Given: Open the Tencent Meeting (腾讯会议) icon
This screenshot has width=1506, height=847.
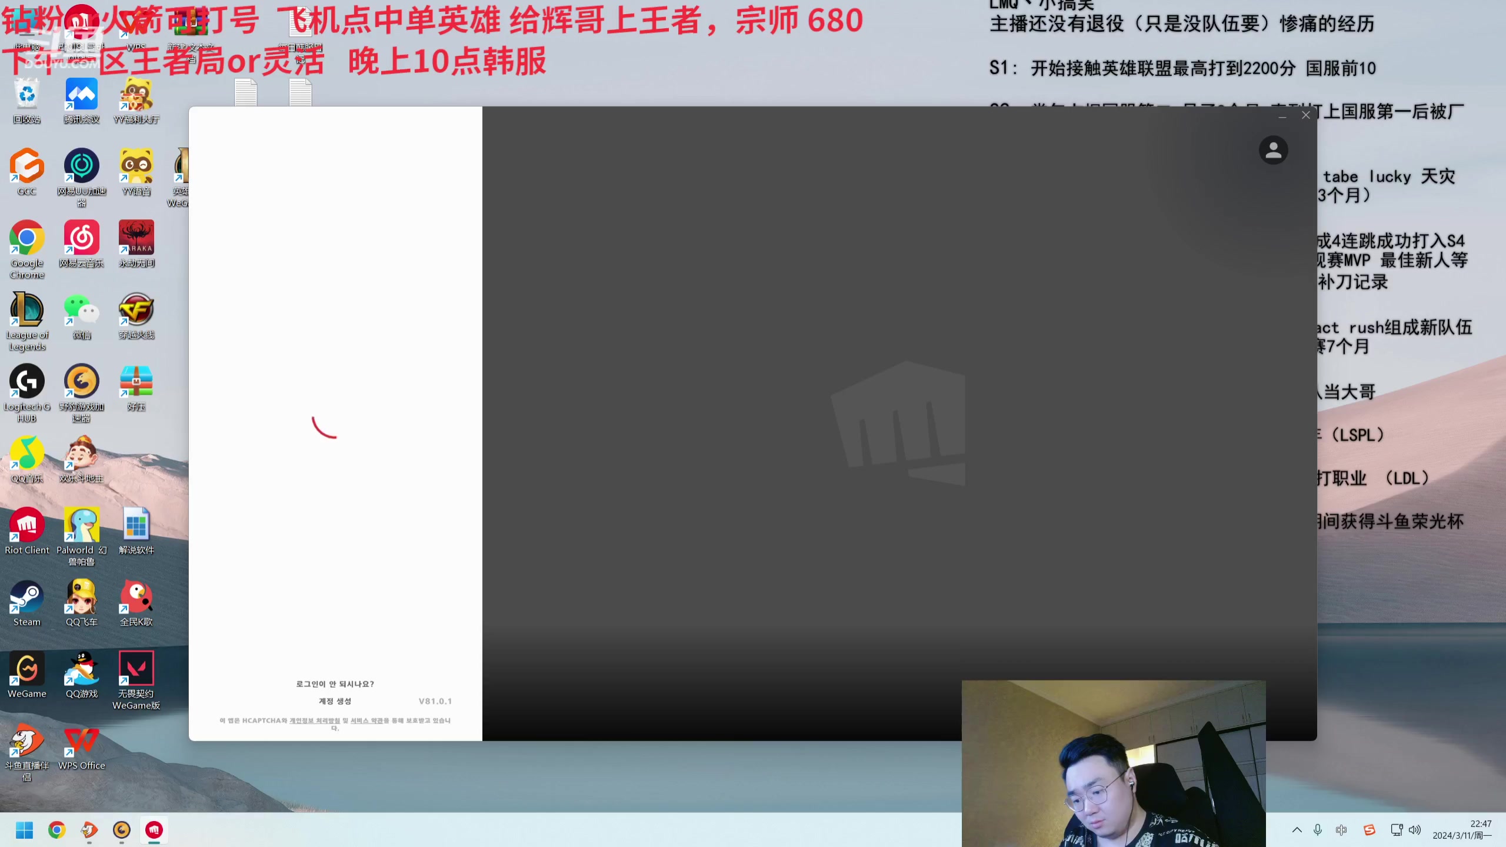Looking at the screenshot, I should (x=82, y=101).
